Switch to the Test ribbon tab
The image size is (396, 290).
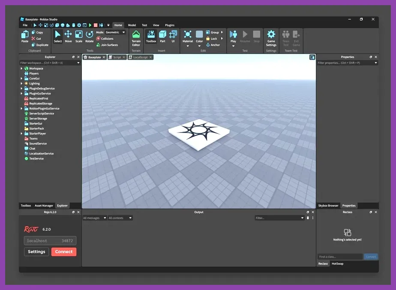click(x=144, y=25)
